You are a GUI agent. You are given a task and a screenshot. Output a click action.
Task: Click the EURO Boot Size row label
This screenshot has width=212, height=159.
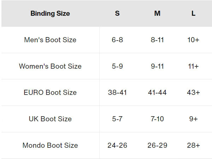[50, 93]
